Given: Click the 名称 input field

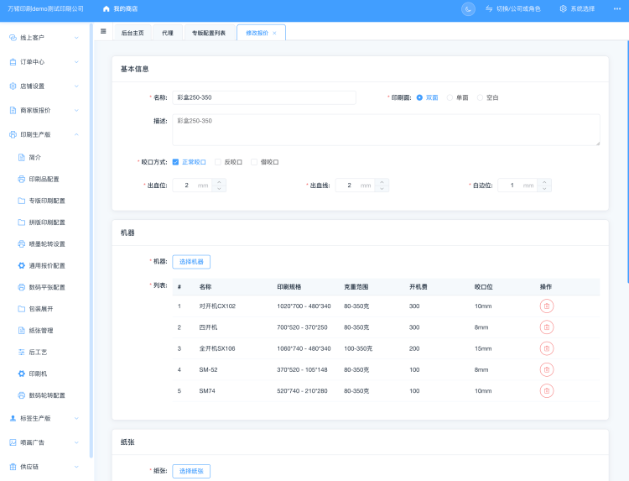Looking at the screenshot, I should coord(264,97).
